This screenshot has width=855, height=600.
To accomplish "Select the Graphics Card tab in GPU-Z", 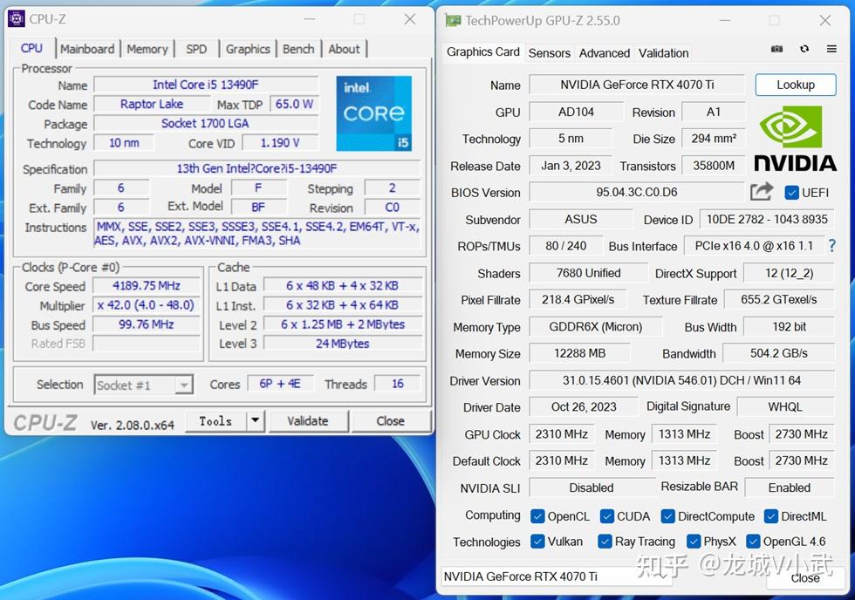I will coord(483,51).
